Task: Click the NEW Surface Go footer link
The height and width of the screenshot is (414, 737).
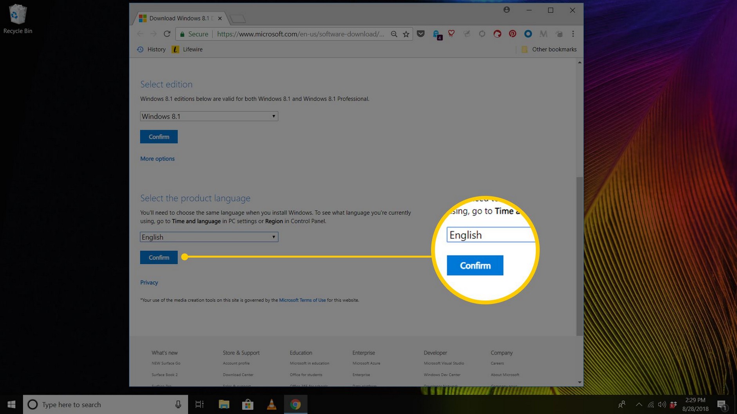Action: point(166,363)
